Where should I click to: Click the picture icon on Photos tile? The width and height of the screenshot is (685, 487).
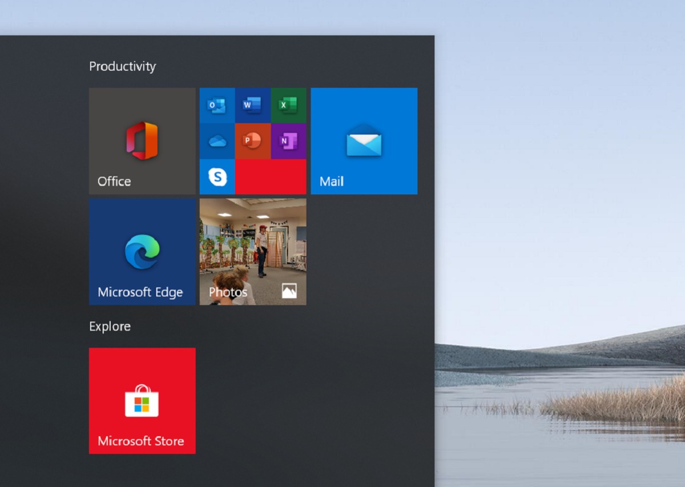pos(289,292)
